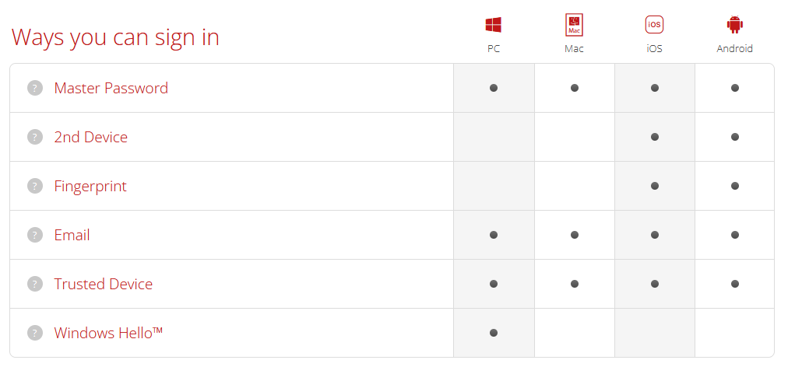Click the Mac dot in Email row

[x=575, y=235]
